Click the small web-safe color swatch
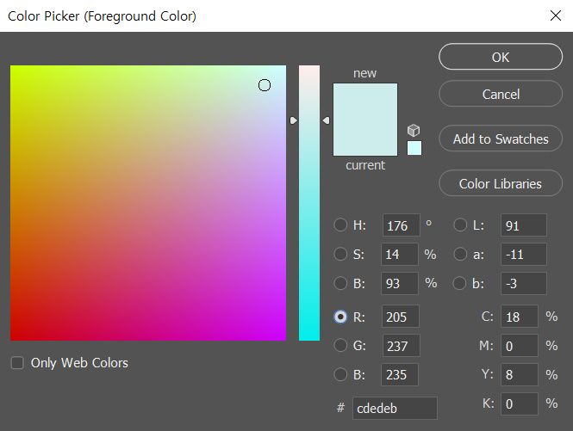The width and height of the screenshot is (573, 431). (414, 148)
